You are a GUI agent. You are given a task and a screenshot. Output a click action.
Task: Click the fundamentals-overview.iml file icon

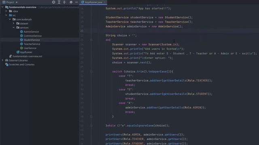click(11, 56)
